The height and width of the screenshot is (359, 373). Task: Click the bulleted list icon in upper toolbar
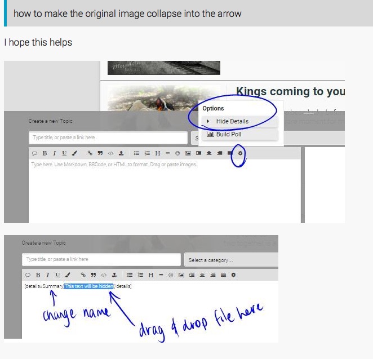coord(137,153)
